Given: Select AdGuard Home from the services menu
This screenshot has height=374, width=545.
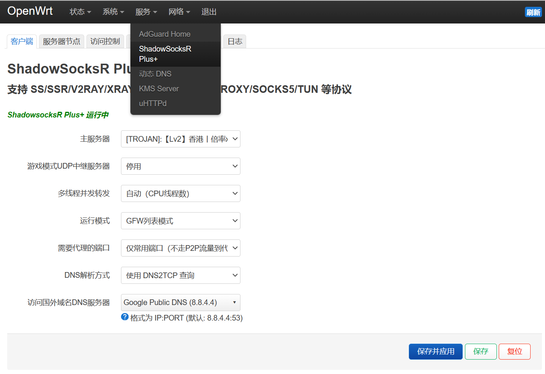Looking at the screenshot, I should (165, 34).
